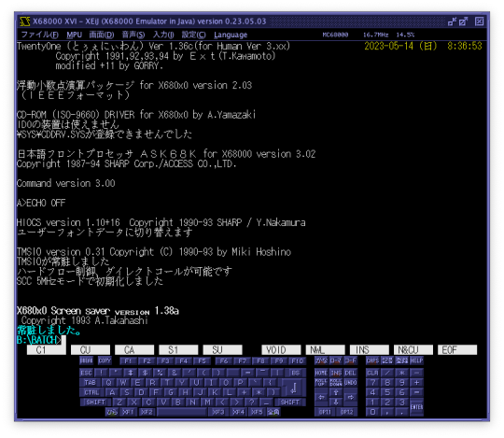Open the 入力(I) input menu

[163, 35]
